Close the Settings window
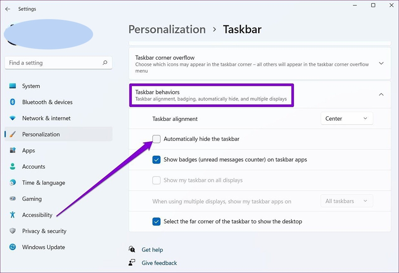Screen dimensions: 399x273 [392, 5]
